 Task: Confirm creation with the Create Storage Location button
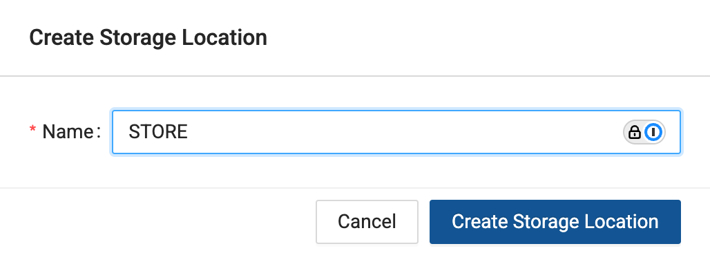555,222
